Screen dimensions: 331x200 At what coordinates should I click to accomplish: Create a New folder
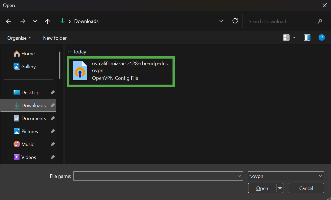point(55,38)
